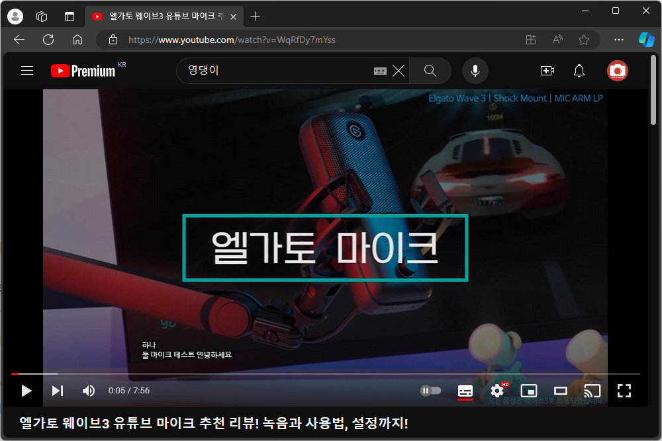The height and width of the screenshot is (441, 662).
Task: Go back to previous page
Action: (x=19, y=40)
